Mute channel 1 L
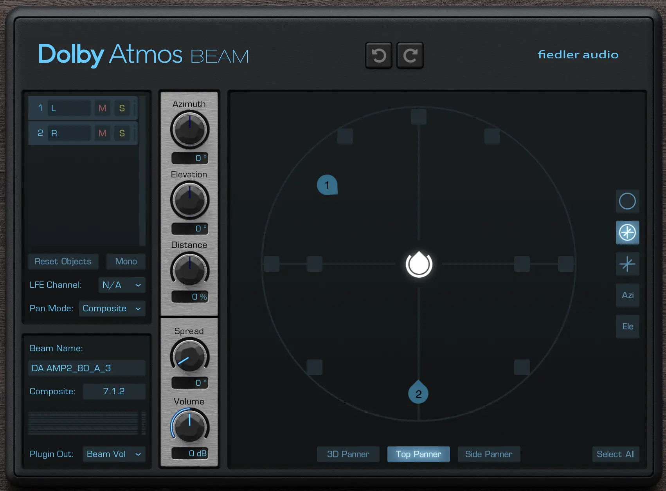This screenshot has height=491, width=666. pos(102,108)
